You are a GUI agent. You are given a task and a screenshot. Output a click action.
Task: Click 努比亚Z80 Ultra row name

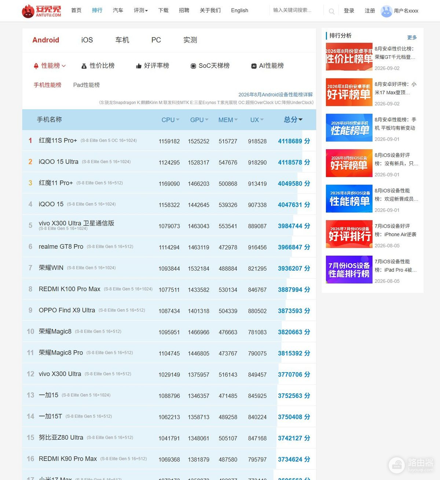[61, 438]
